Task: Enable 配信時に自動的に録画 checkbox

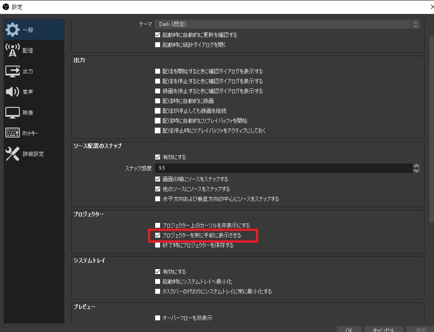Action: point(158,101)
